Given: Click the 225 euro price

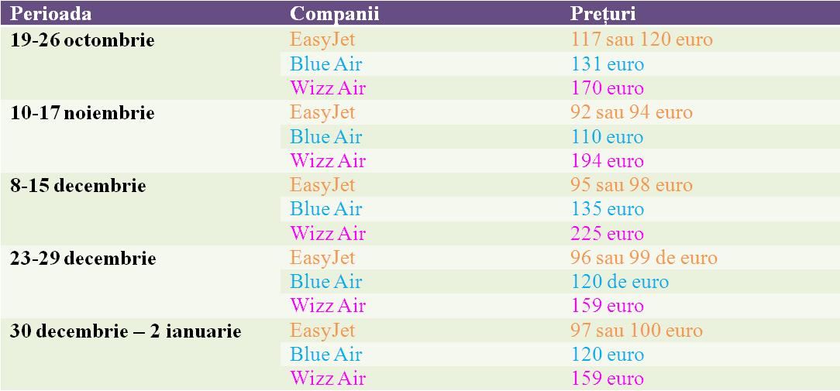Looking at the screenshot, I should point(607,234).
